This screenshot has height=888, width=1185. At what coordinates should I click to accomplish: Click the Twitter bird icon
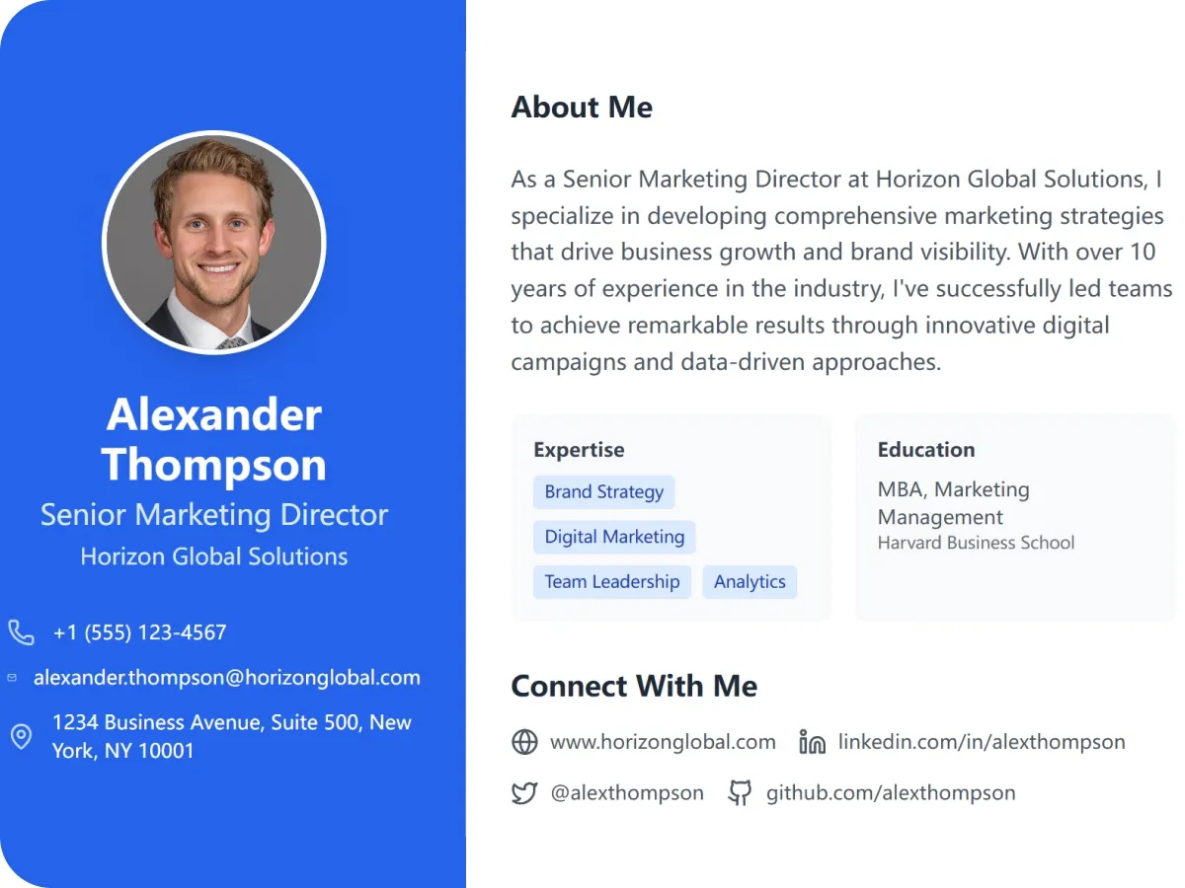tap(524, 793)
